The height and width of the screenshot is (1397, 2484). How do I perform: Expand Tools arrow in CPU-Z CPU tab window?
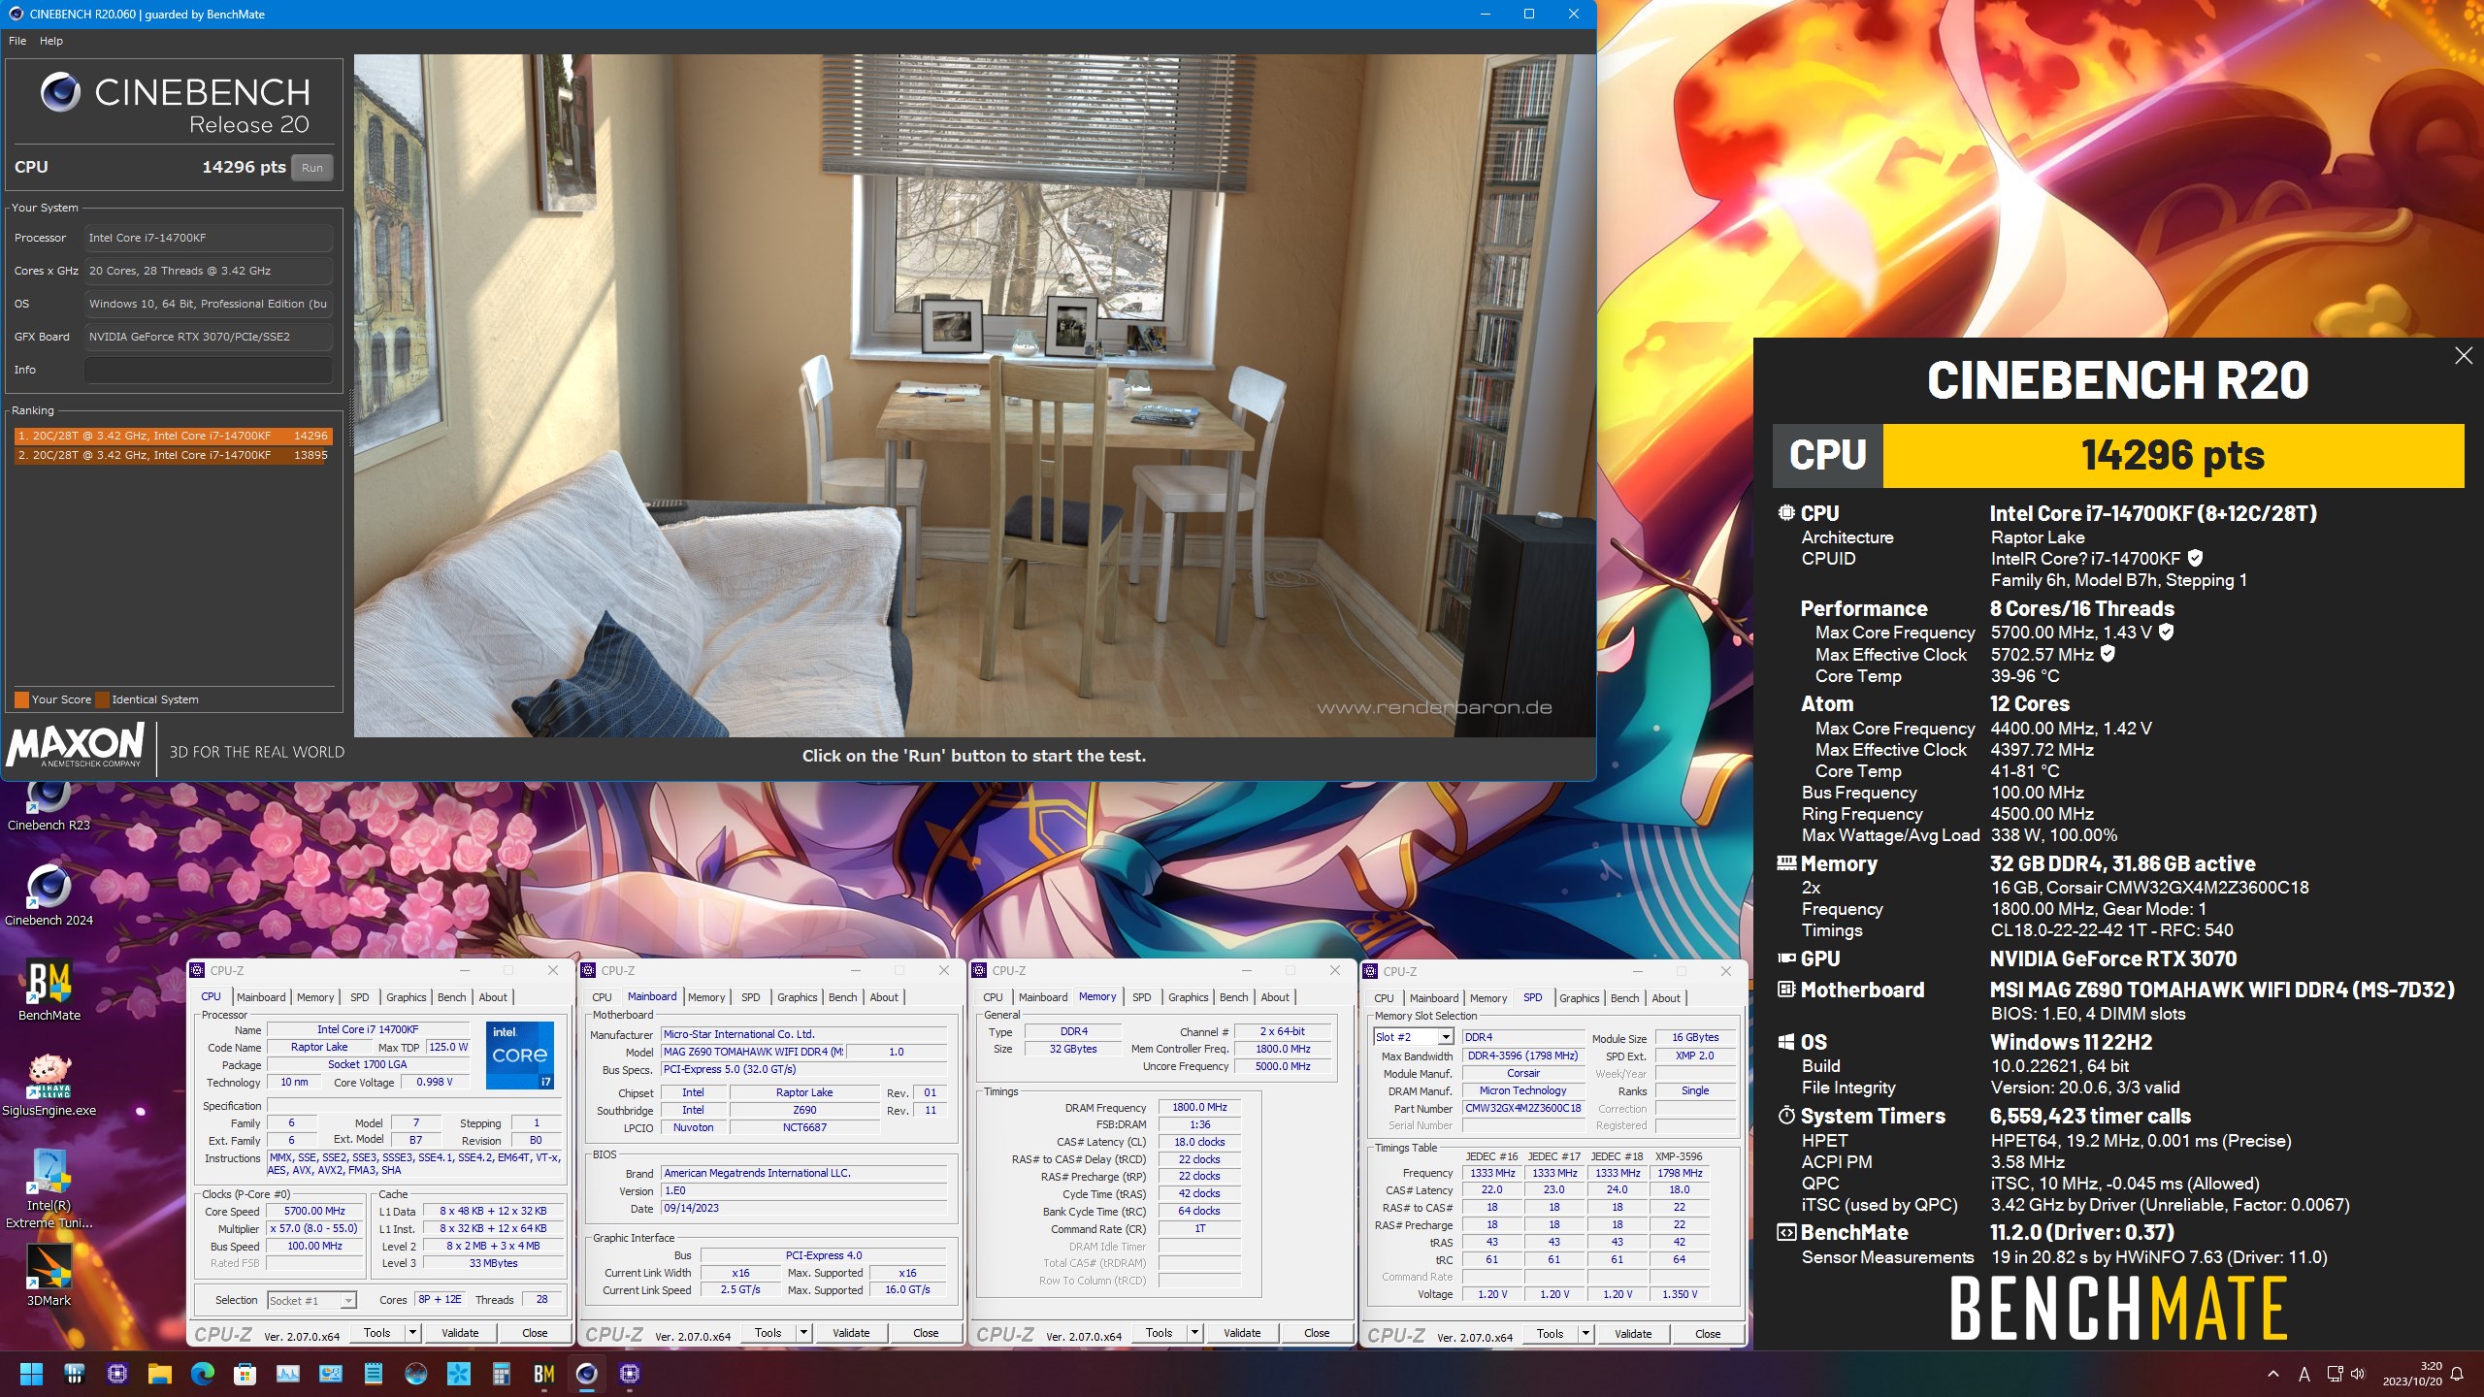point(412,1333)
